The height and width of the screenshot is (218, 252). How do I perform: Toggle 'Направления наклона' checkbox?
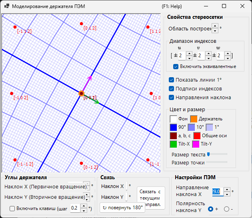[x=171, y=98]
